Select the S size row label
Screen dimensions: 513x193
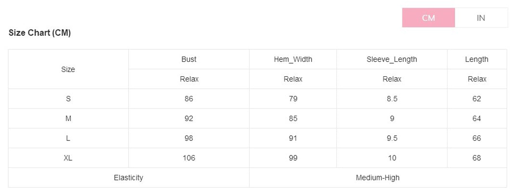point(68,98)
